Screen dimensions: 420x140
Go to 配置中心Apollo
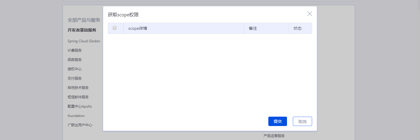pyautogui.click(x=80, y=106)
